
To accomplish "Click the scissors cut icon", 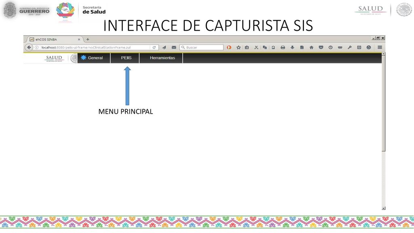I will coord(256,48).
